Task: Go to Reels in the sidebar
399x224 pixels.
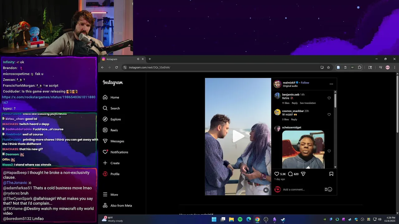Action: (x=110, y=130)
